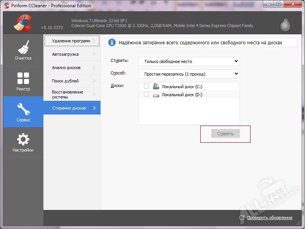Viewport: 305px width, 229px height.
Task: Minimize the CCleaner window
Action: [268, 4]
